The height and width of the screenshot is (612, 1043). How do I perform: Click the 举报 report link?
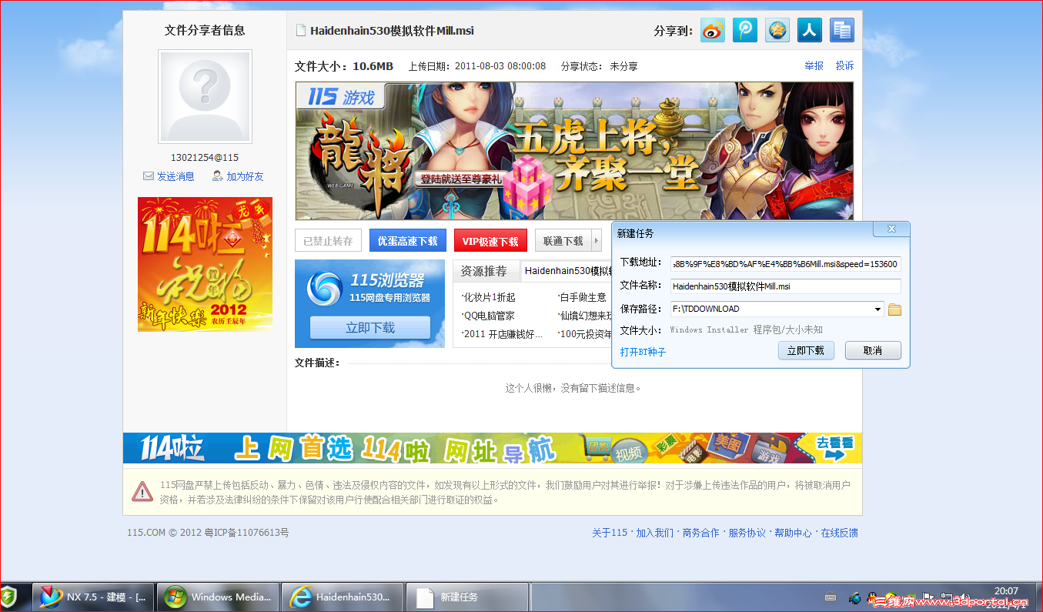pos(814,66)
